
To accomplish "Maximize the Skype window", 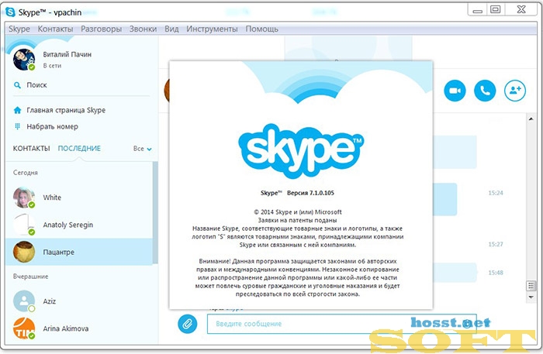I will click(496, 10).
